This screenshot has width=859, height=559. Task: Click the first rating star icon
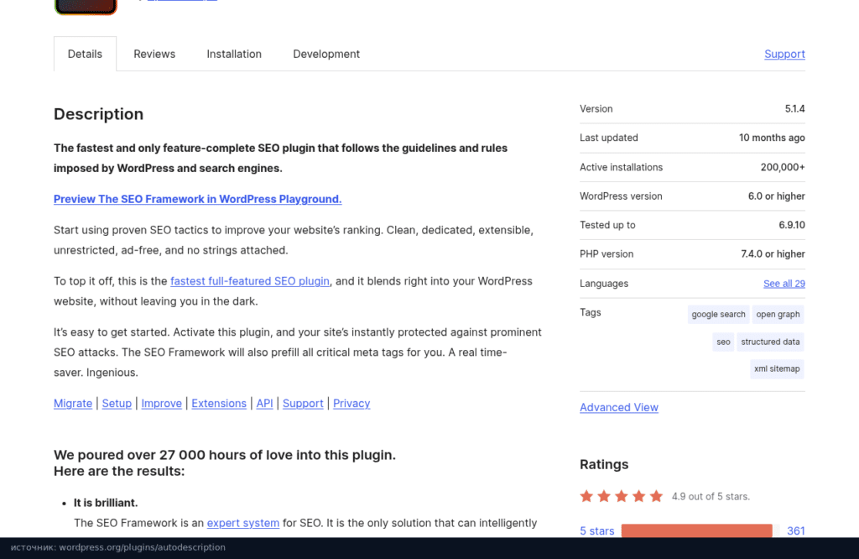586,497
